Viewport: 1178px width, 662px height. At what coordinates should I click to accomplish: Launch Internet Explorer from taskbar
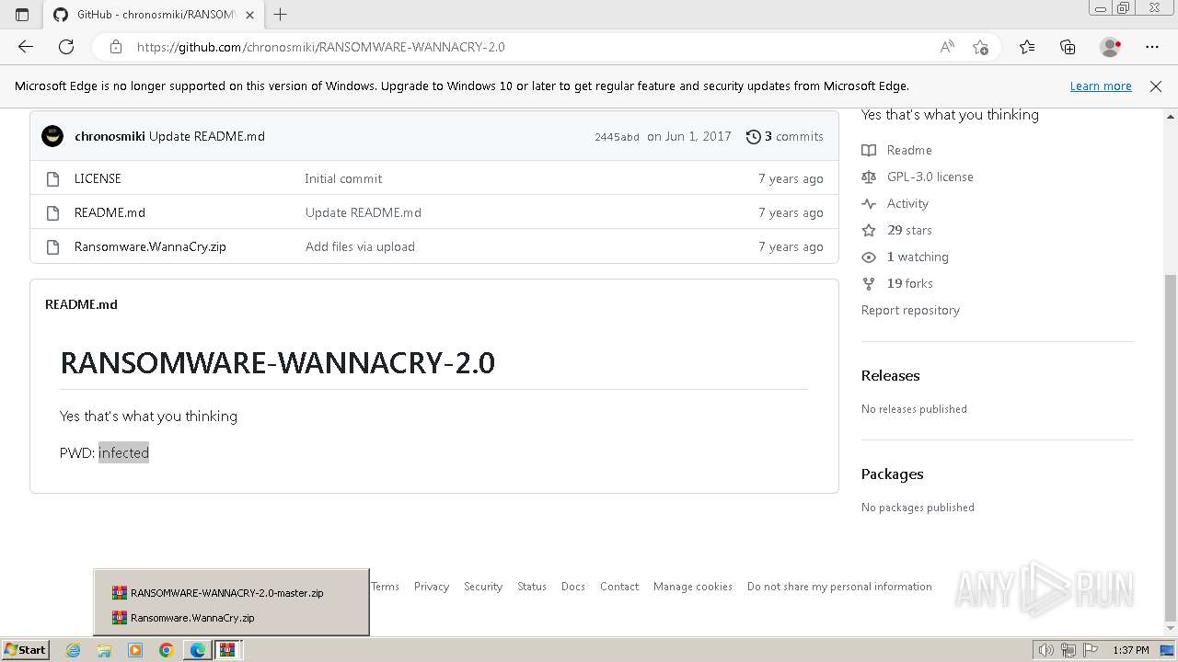click(74, 650)
